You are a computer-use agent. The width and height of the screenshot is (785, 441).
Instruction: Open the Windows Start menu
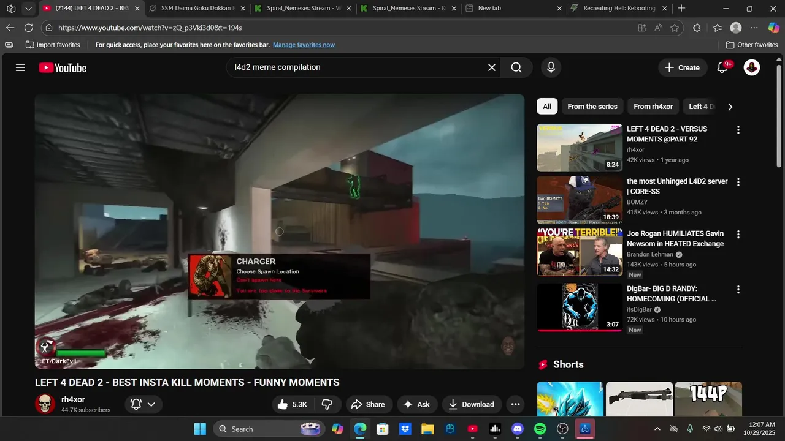point(200,429)
